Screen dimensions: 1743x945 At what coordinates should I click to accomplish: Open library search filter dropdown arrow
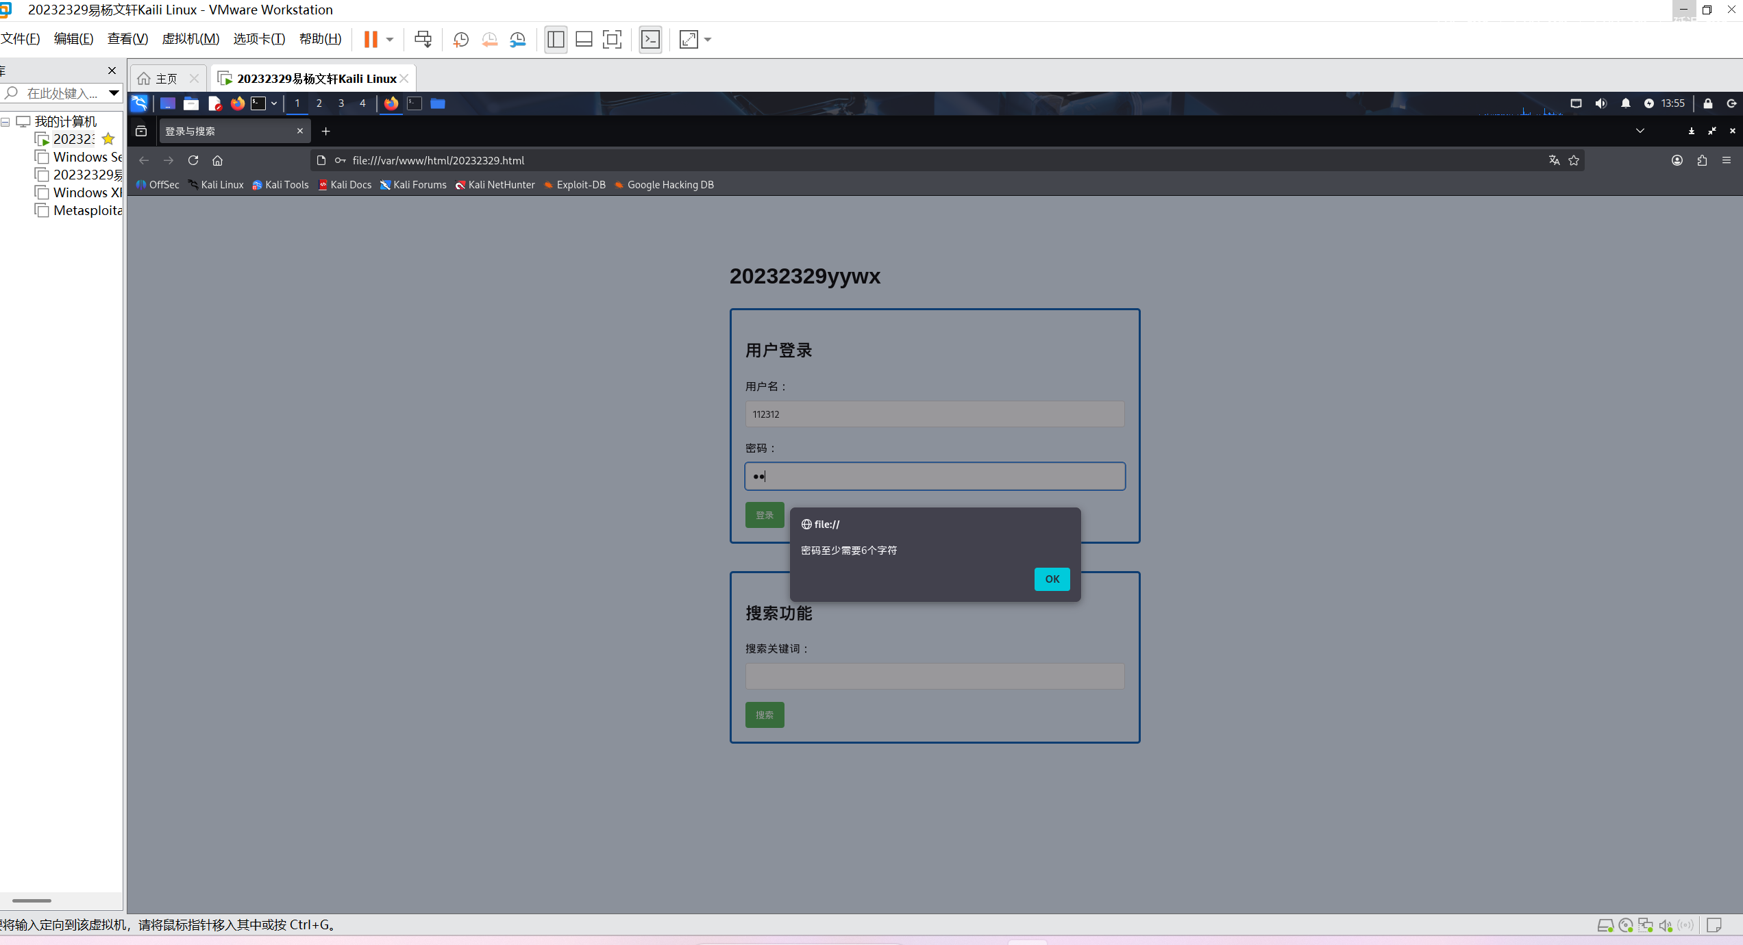point(114,93)
